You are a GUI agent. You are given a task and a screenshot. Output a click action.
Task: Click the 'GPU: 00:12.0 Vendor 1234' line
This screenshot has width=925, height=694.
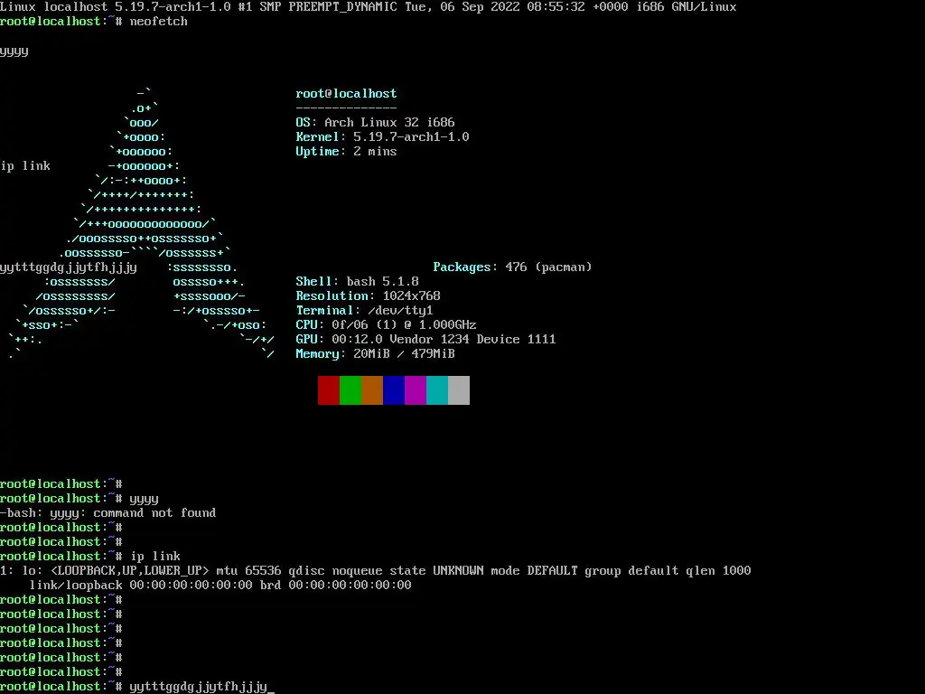pos(426,340)
